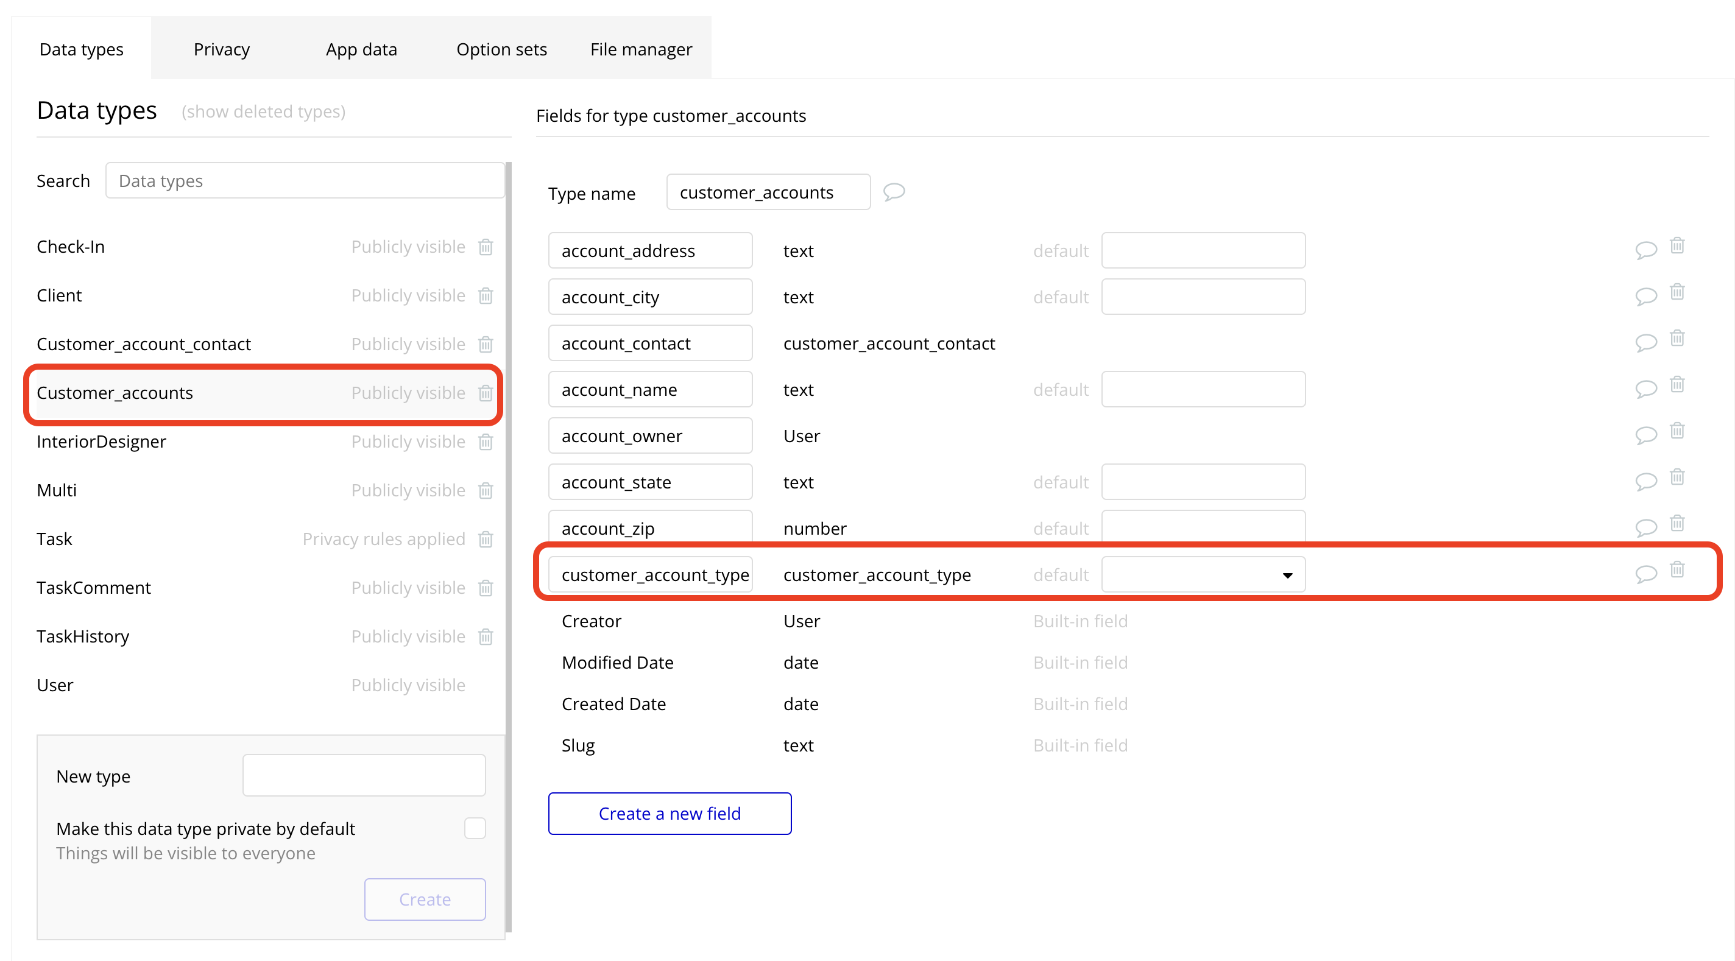The height and width of the screenshot is (961, 1735).
Task: Open the Option sets tab
Action: click(x=501, y=49)
